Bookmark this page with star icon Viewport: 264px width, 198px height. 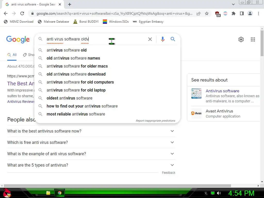[207, 13]
